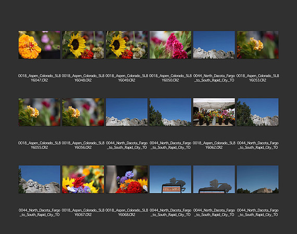
Task: Choose close-up Rushmore faces thumbnail beside Y6067
Action: pos(40,179)
